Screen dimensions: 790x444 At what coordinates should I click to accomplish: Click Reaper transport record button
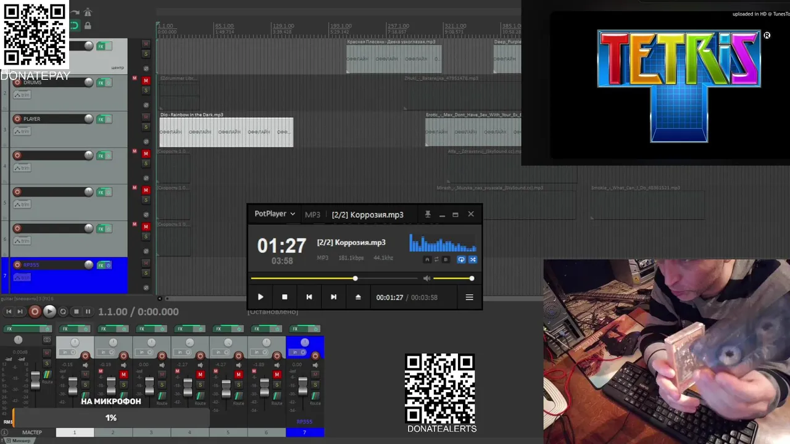coord(35,311)
